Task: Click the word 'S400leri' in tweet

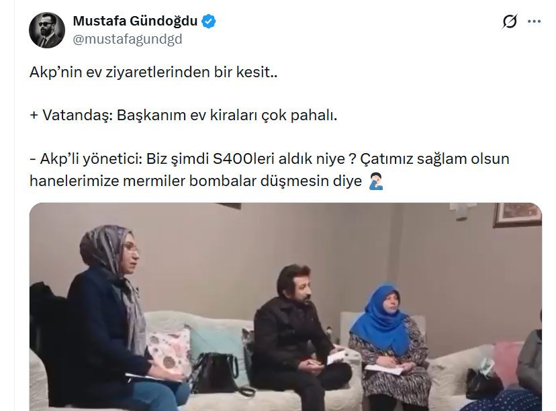Action: 243,159
